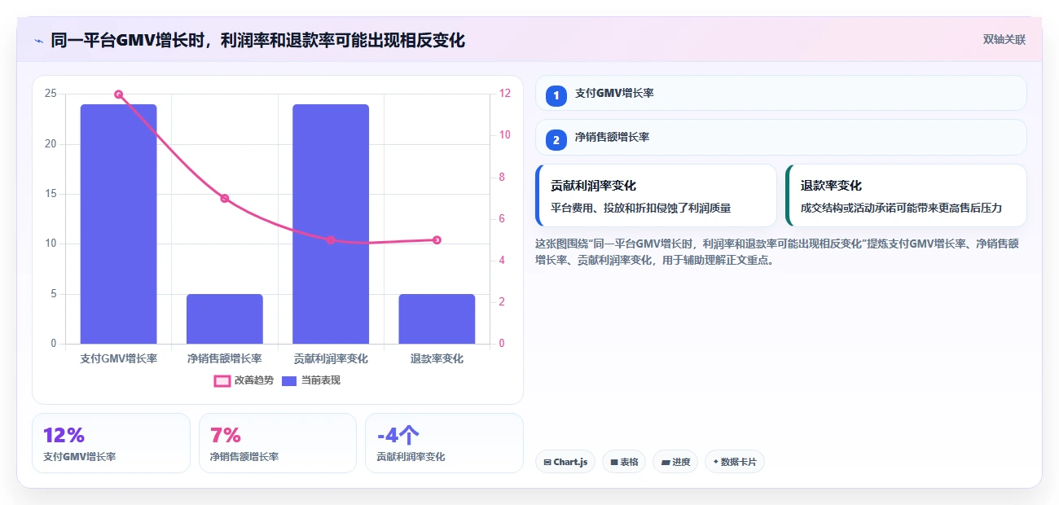Screen dimensions: 1059x505
Task: Click the 贡献利润率变化 x-axis label
Action: (331, 358)
